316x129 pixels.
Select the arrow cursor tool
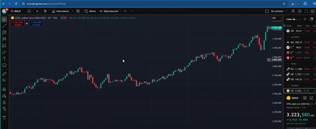click(4, 20)
